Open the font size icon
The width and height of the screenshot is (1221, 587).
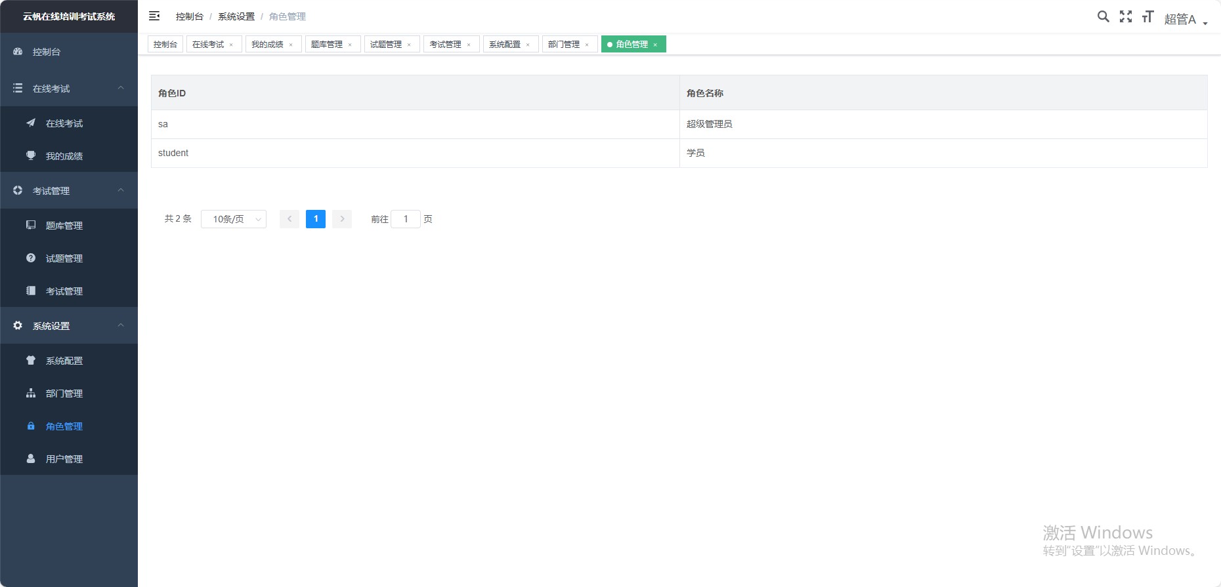(1147, 16)
